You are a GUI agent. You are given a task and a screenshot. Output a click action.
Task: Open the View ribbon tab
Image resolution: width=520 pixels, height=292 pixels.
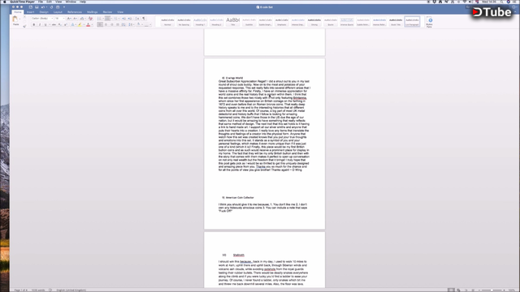tap(120, 12)
